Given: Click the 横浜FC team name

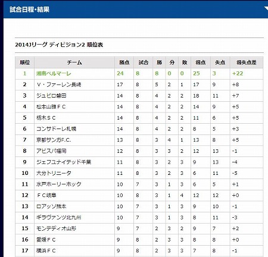Looking at the screenshot, I should (x=46, y=250).
